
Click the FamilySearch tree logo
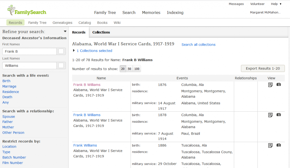pos(27,10)
